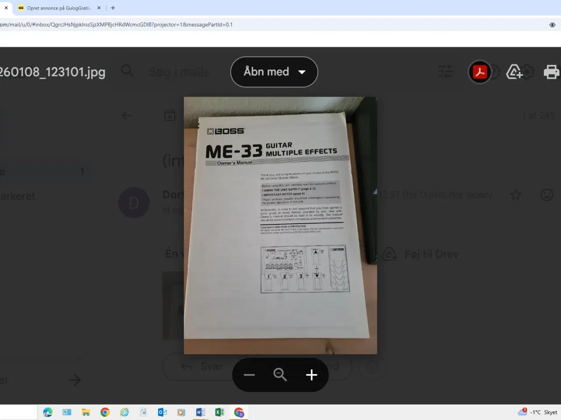
Task: Click the file name ending in 123101.jpg
Action: (x=53, y=72)
